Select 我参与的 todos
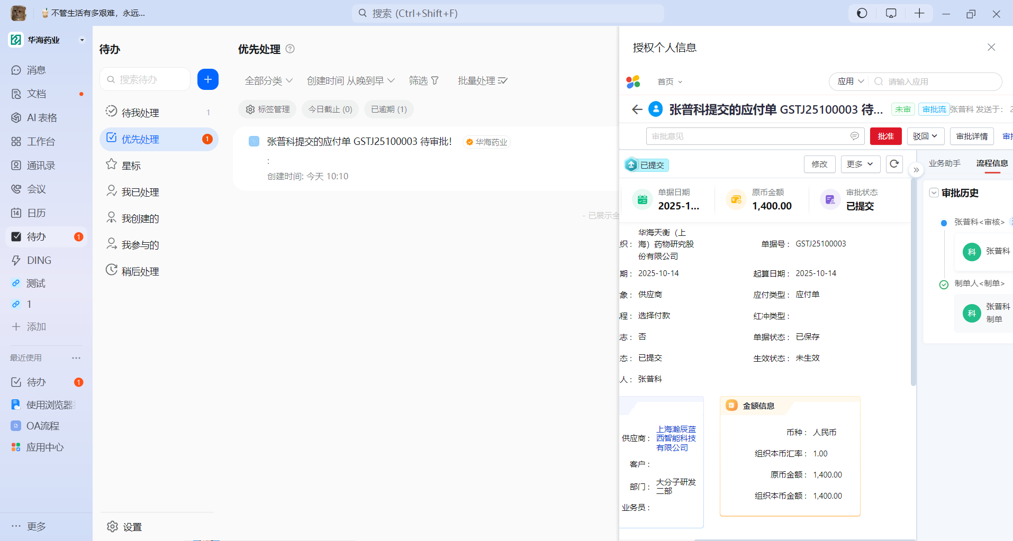 159,245
